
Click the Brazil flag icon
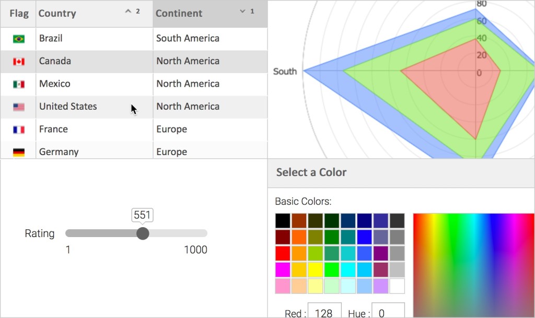pyautogui.click(x=19, y=39)
